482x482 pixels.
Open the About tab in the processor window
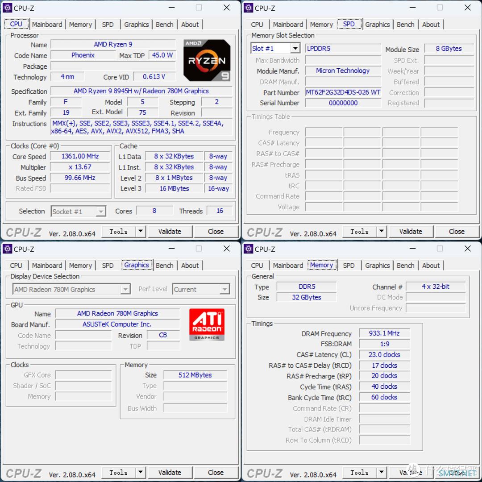(x=190, y=25)
